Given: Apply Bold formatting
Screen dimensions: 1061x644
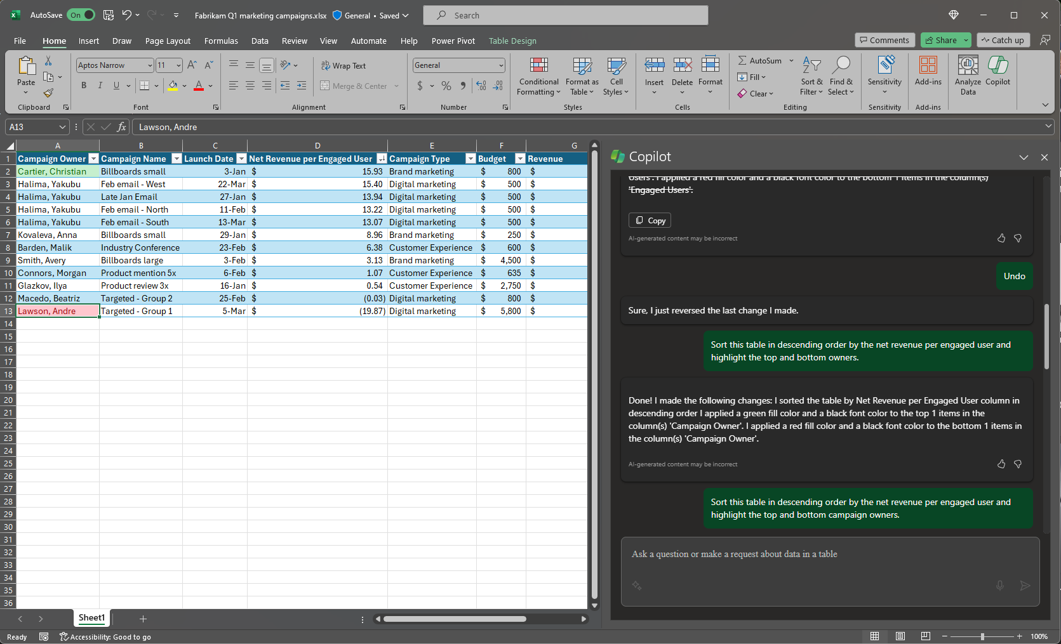Looking at the screenshot, I should tap(83, 86).
